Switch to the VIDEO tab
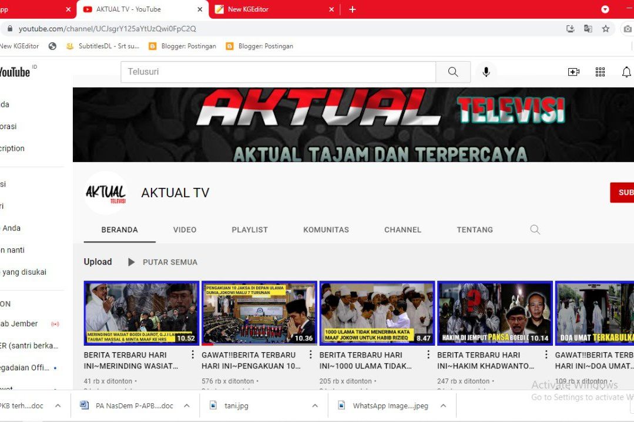Viewport: 634px width, 422px height. tap(185, 229)
